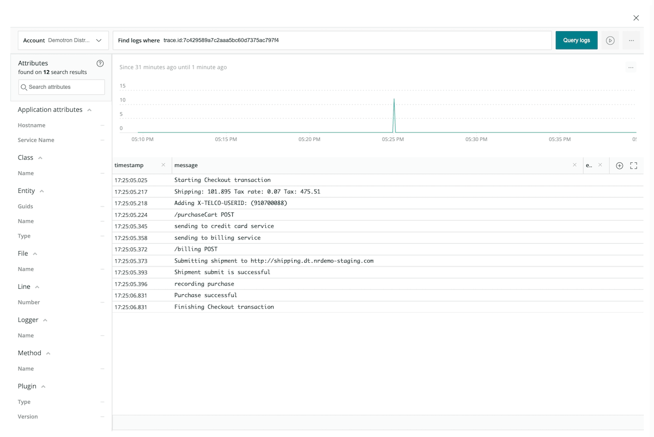Select the Version attribute under Plugin
Image resolution: width=654 pixels, height=437 pixels.
28,417
